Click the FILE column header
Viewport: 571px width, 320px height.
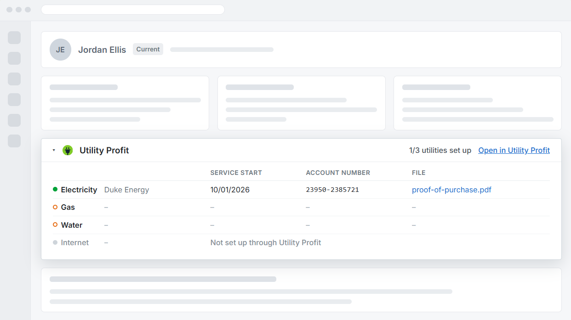point(419,173)
